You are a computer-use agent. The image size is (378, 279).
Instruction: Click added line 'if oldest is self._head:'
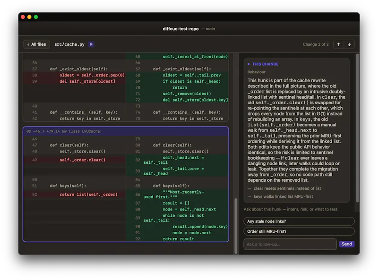click(x=192, y=82)
